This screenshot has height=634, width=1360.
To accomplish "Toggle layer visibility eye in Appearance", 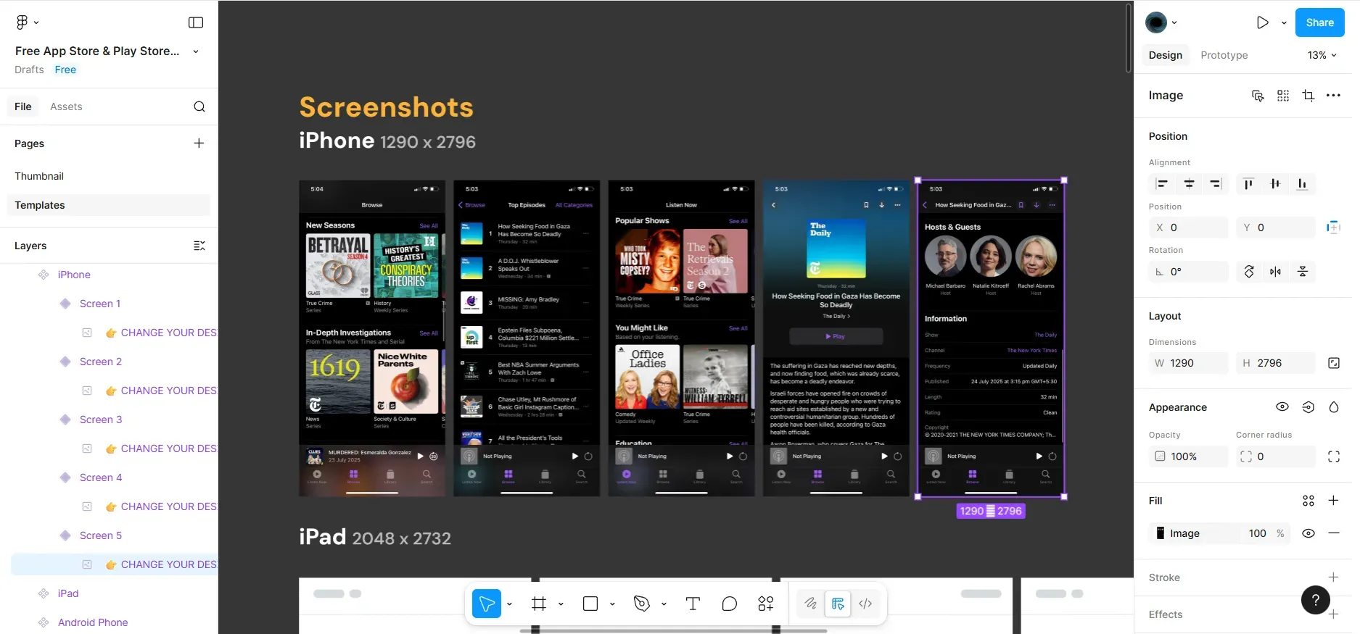I will pyautogui.click(x=1282, y=407).
